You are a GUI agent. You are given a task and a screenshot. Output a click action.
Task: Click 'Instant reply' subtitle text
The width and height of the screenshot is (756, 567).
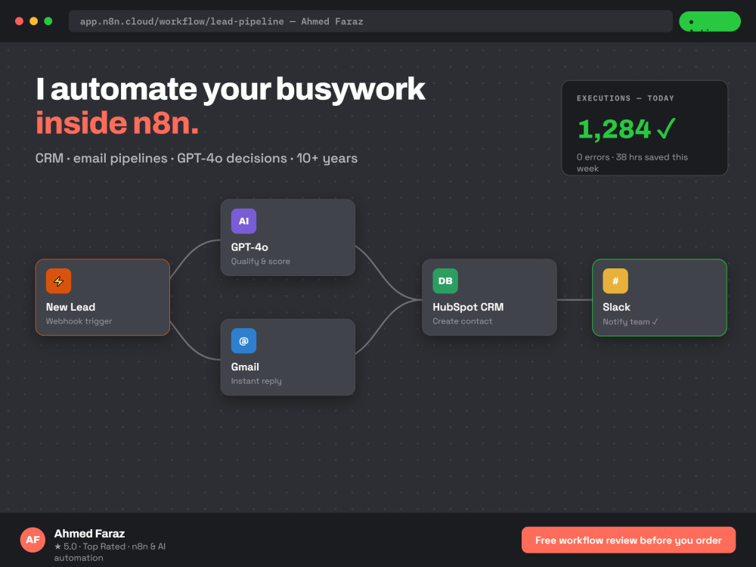(x=256, y=381)
